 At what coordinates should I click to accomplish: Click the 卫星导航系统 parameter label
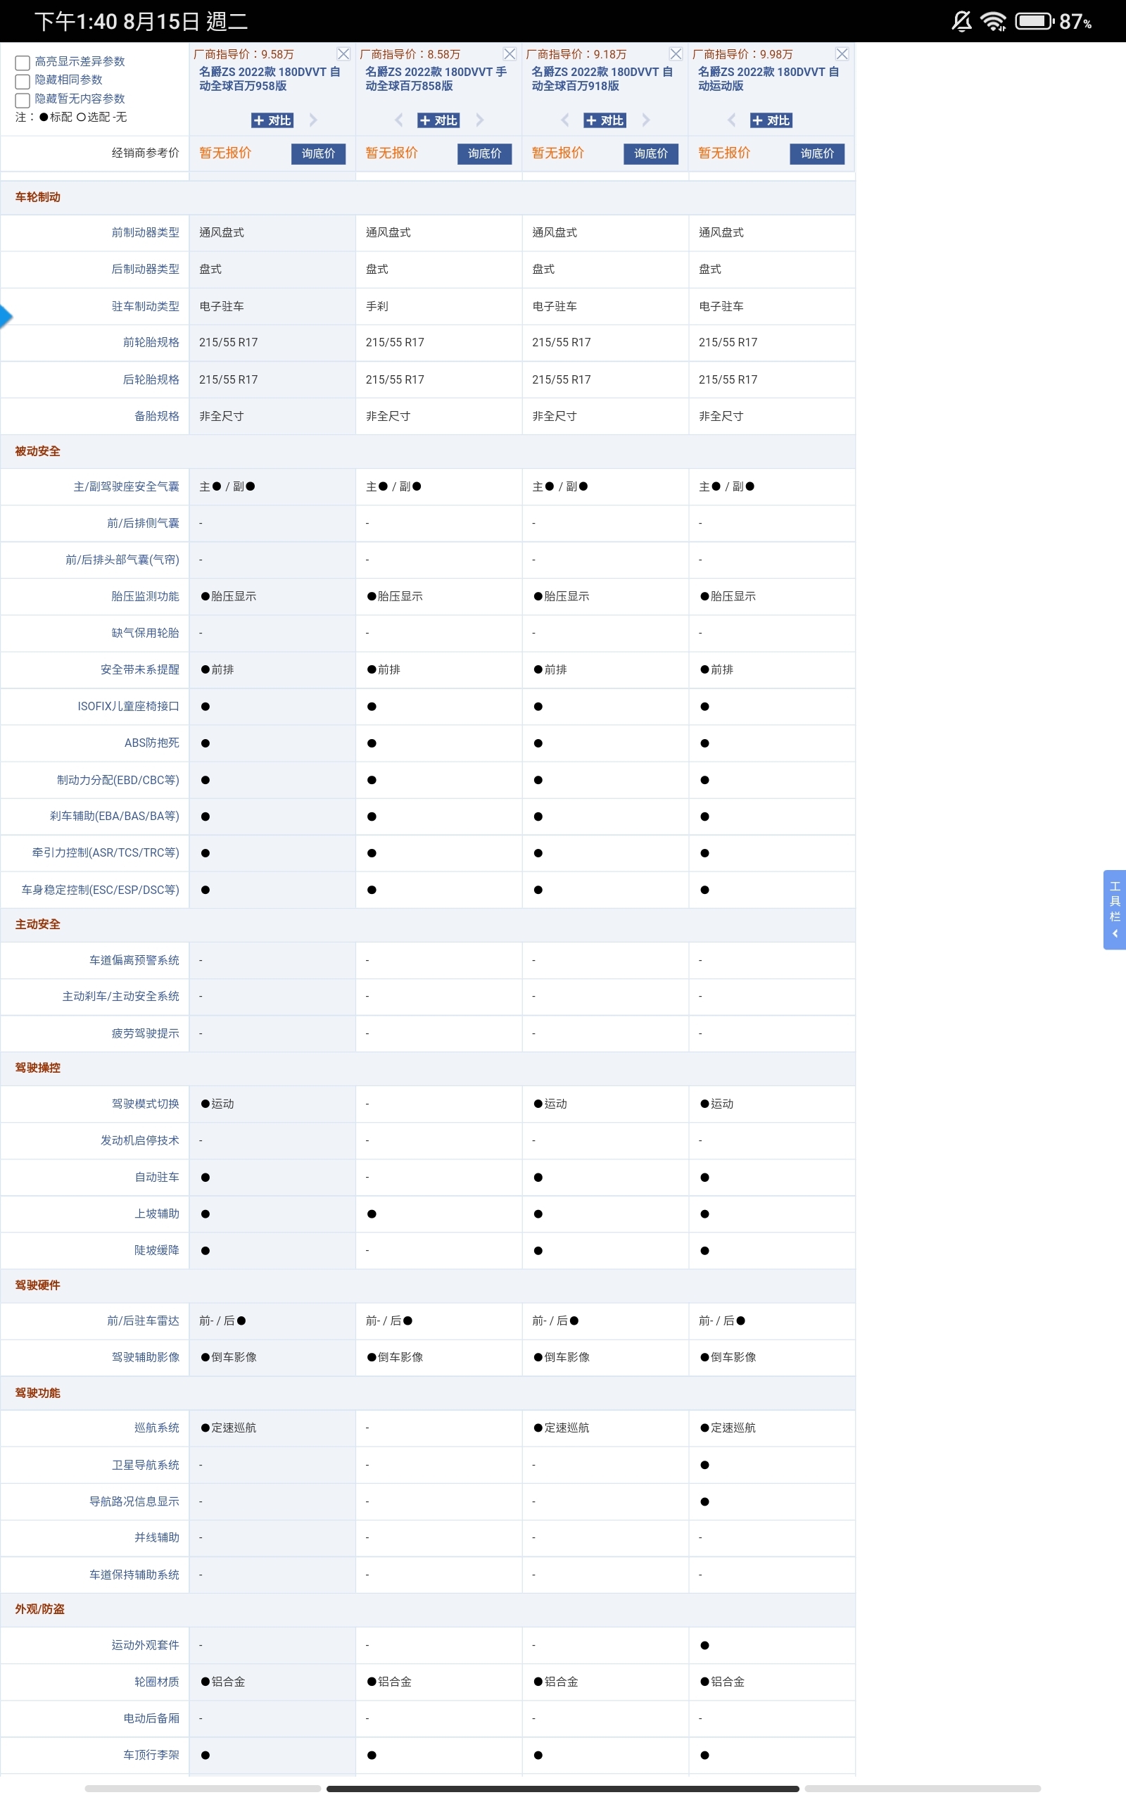click(x=145, y=1465)
